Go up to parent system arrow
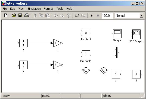The height and width of the screenshot is (99, 146). tap(69, 16)
